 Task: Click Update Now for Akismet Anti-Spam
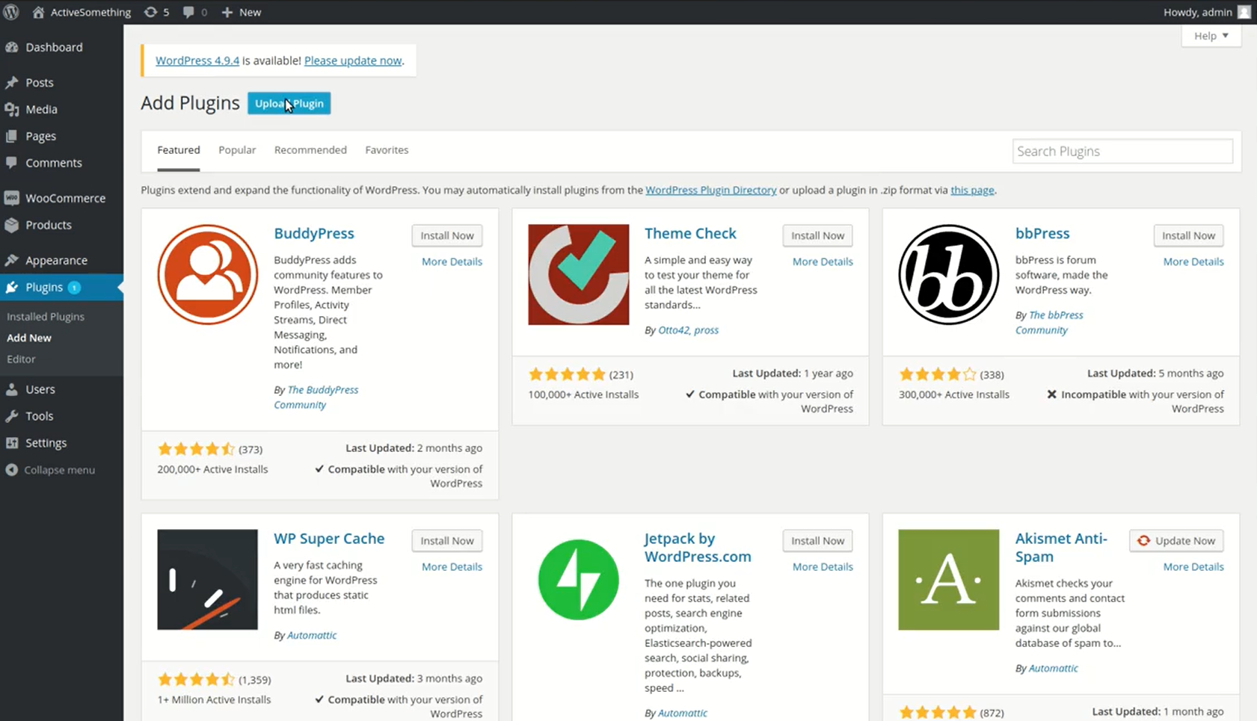click(1176, 541)
